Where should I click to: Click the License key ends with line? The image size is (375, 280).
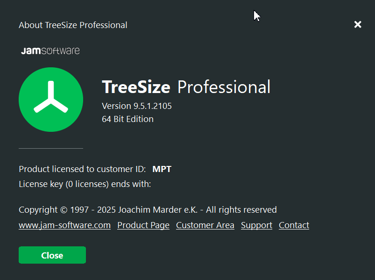tap(85, 184)
